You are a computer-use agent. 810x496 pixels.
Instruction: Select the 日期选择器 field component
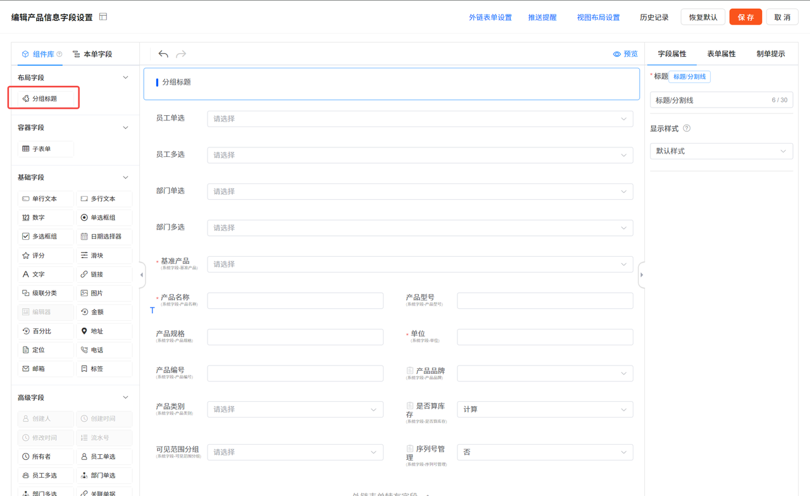coord(104,236)
